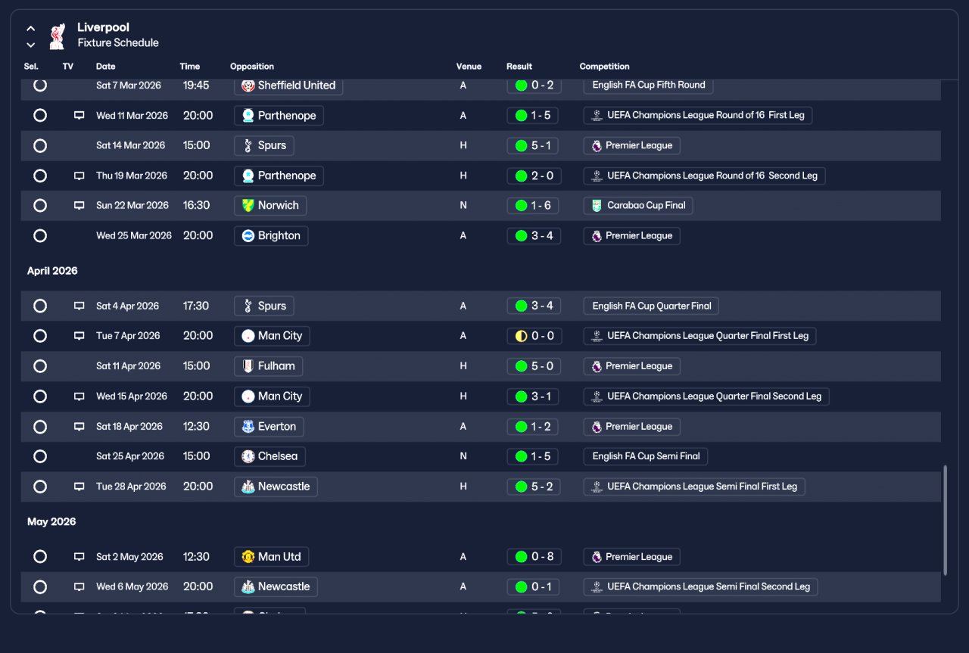The image size is (969, 653).
Task: Click TV icon for Wed 6 May Newcastle match
Action: point(79,586)
